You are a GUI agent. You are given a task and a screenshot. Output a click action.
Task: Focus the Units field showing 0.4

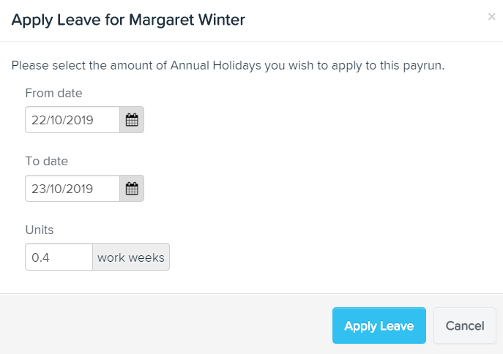pyautogui.click(x=59, y=257)
